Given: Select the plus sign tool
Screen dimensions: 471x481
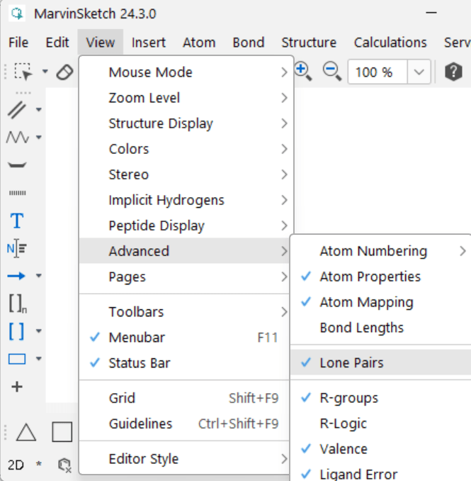Looking at the screenshot, I should click(17, 387).
